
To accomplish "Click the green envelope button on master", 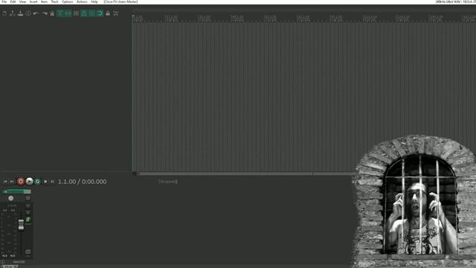I will coord(28,220).
